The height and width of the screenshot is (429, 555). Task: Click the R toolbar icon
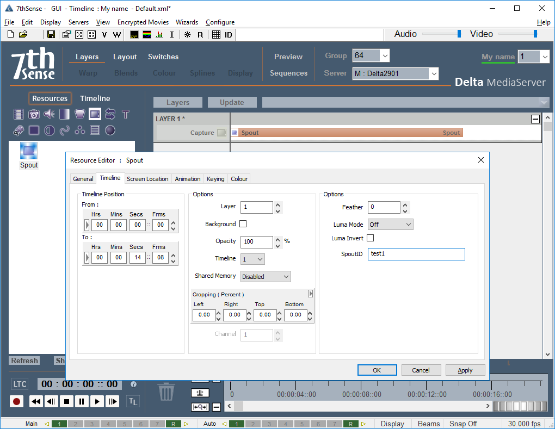tap(200, 35)
